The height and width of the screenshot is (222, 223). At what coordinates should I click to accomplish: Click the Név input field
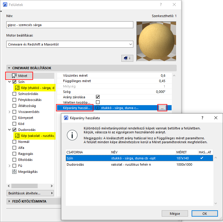(x=70, y=25)
